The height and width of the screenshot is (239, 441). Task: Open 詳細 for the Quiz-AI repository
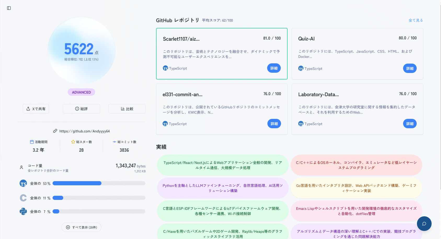tap(410, 69)
